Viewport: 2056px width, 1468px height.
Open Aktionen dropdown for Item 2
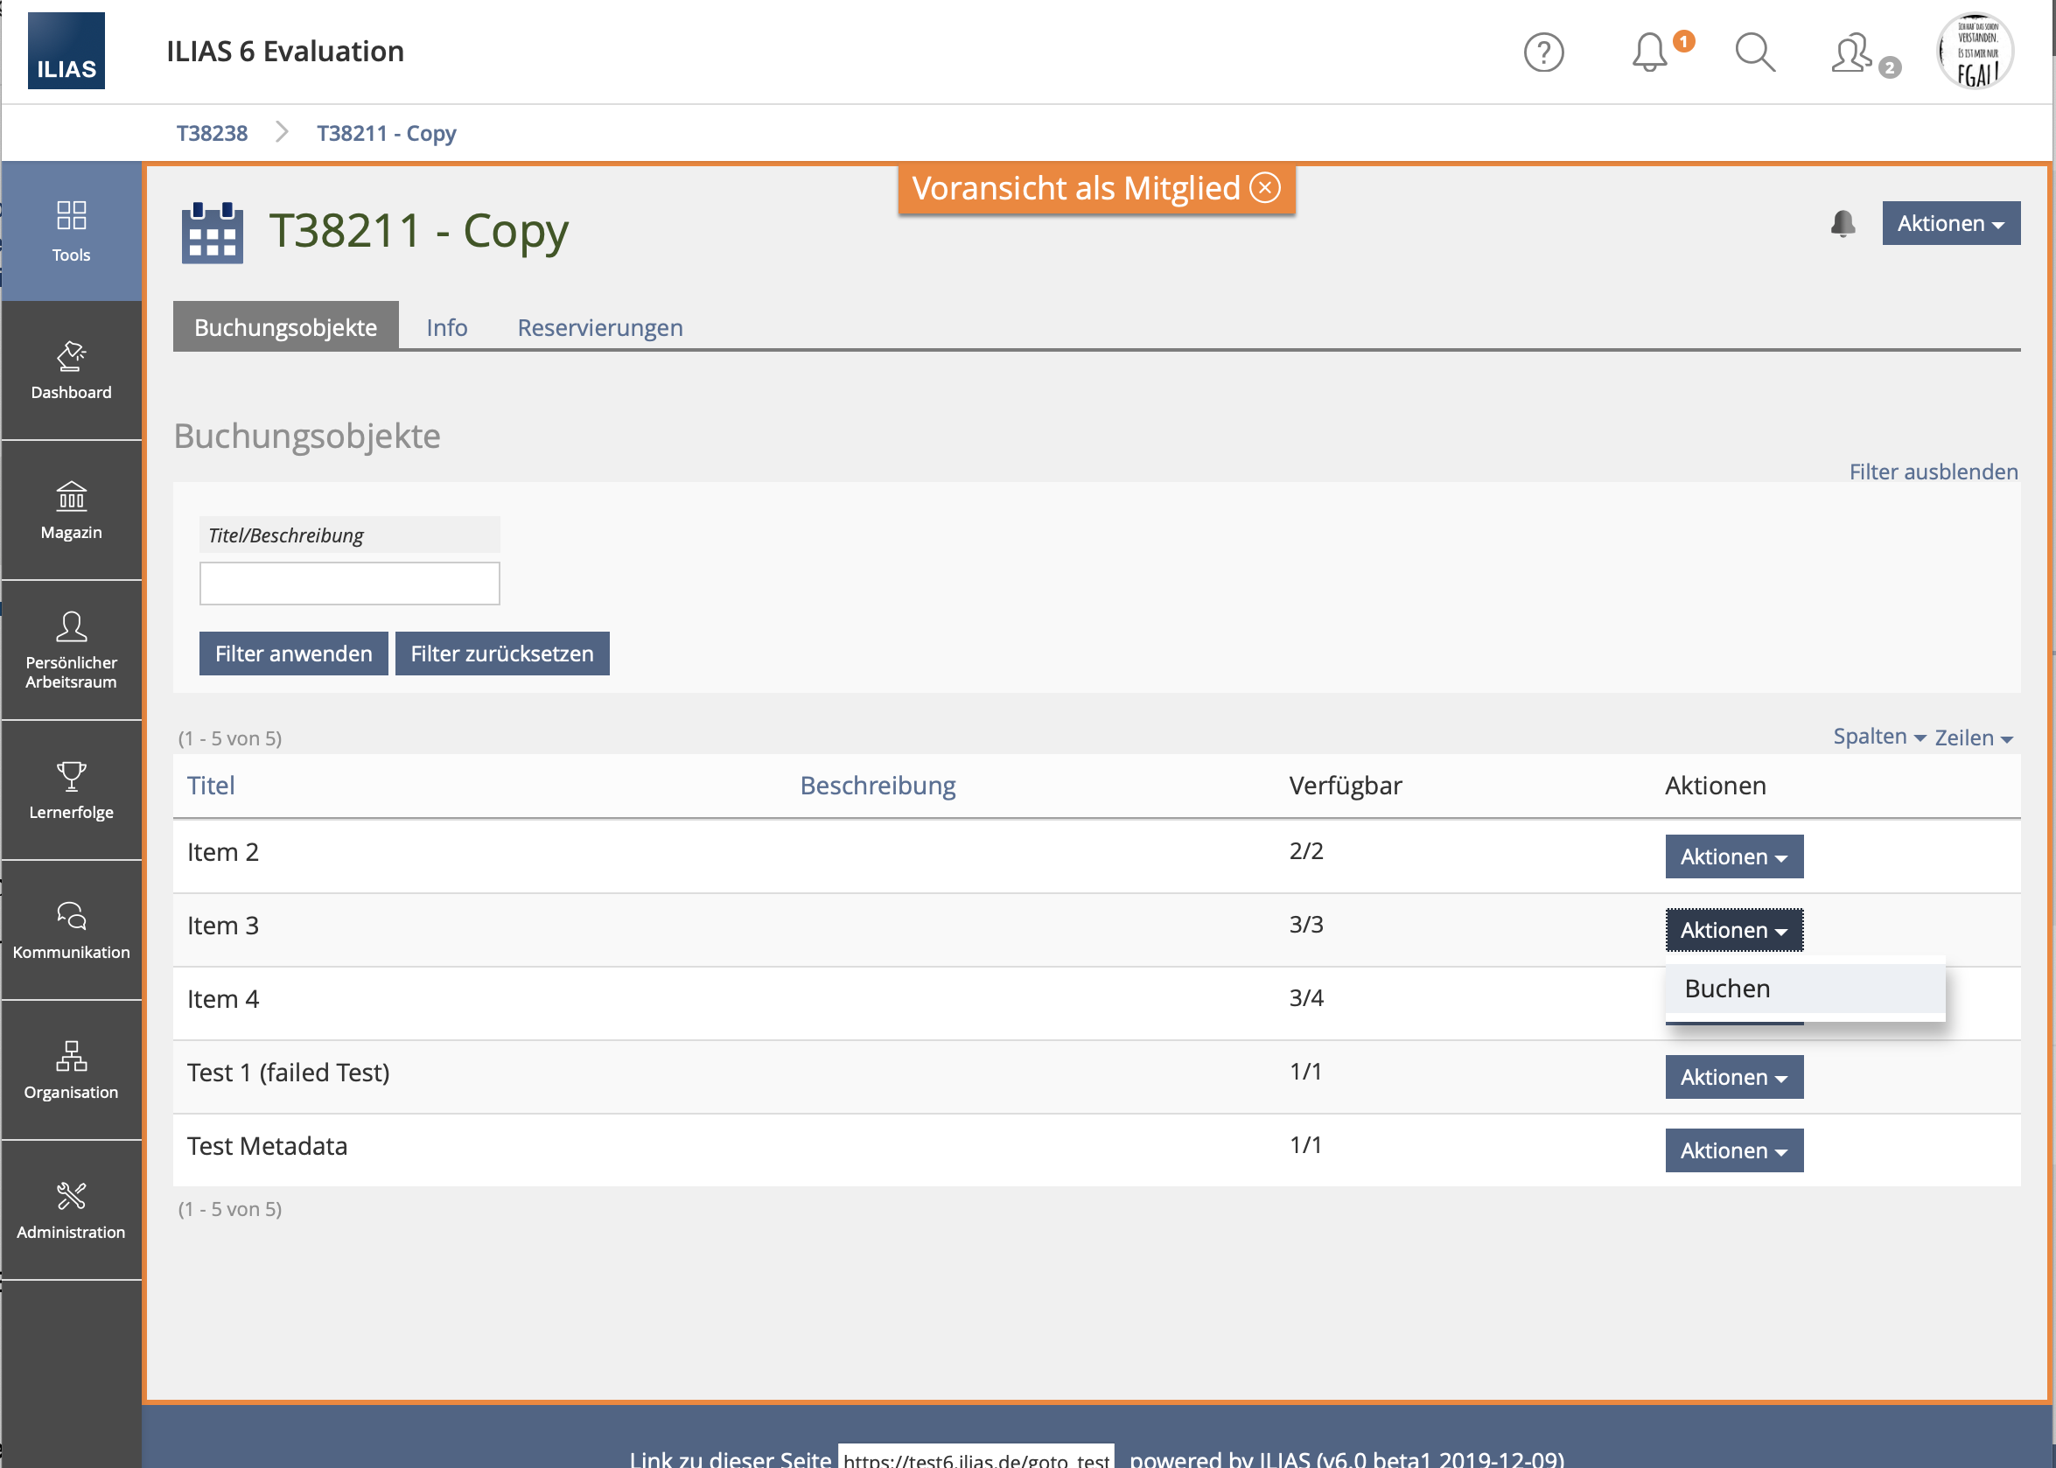click(x=1733, y=856)
